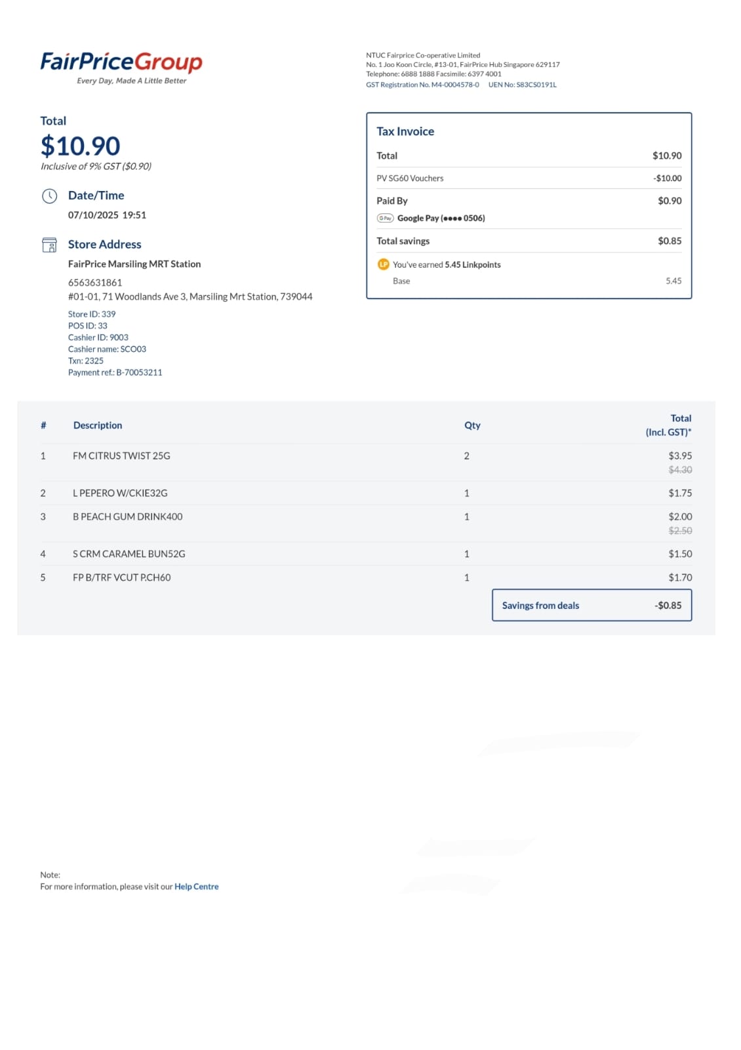
Task: Click 'Inclusive of 9% GST ($0.90)' text
Action: pyautogui.click(x=96, y=166)
